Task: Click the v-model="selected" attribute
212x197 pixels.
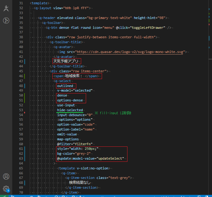Action: click(75, 90)
